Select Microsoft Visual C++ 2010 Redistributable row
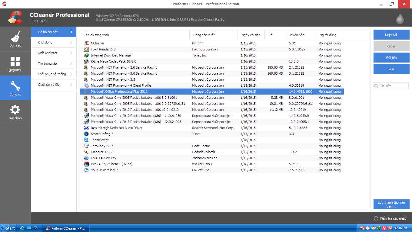 click(x=212, y=110)
